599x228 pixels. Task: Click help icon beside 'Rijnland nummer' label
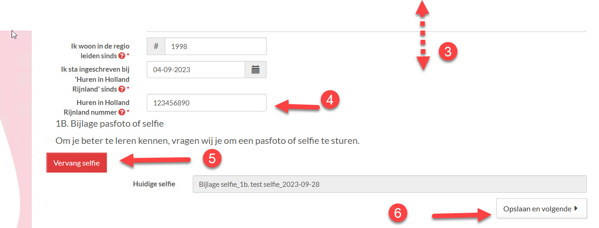click(122, 112)
